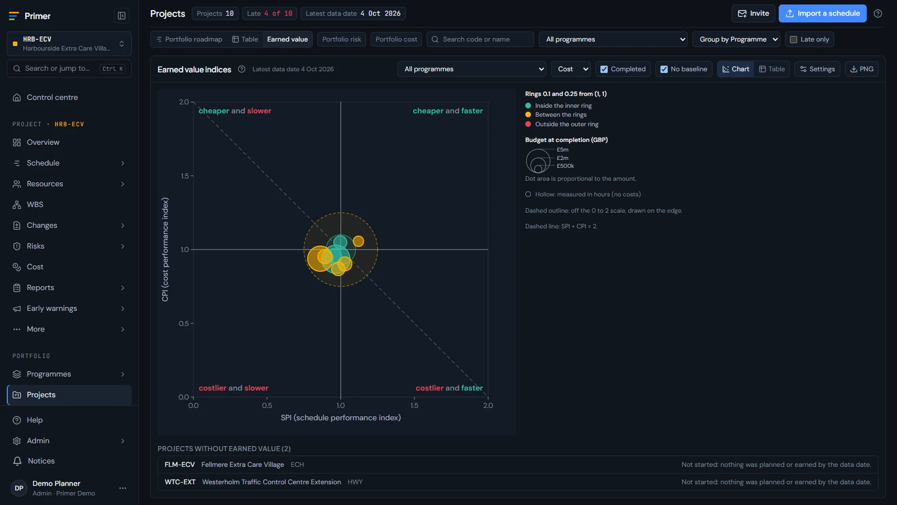Download chart as PNG
The image size is (897, 505).
click(862, 69)
